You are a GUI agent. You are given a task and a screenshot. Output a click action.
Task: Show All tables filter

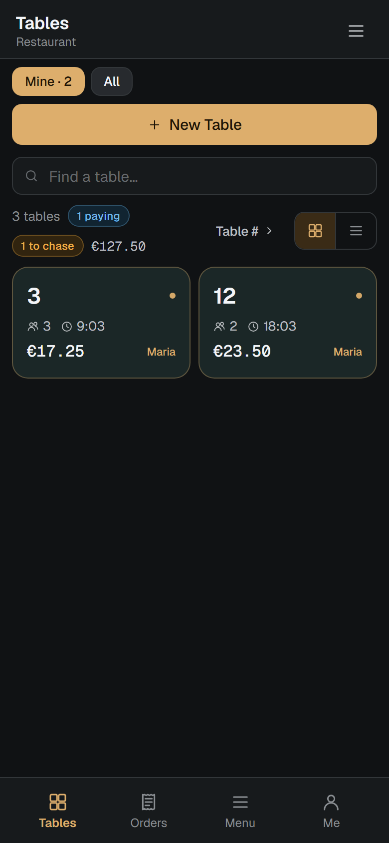click(112, 81)
